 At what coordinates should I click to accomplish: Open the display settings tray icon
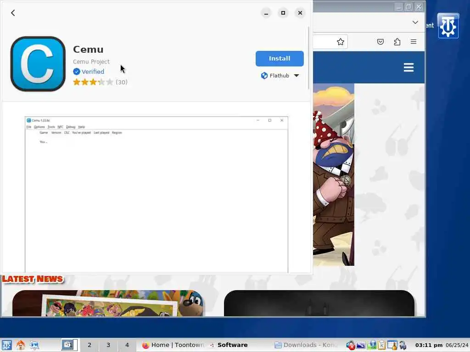click(361, 345)
